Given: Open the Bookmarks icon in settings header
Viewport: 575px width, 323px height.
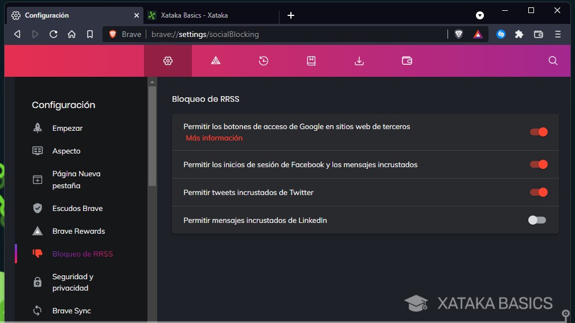Looking at the screenshot, I should pos(311,61).
